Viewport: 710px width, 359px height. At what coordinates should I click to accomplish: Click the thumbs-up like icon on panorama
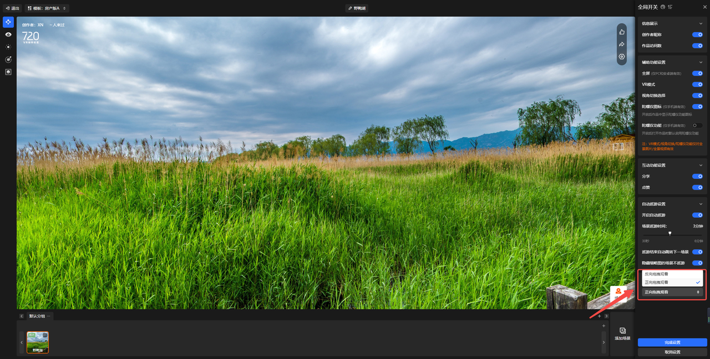coord(622,32)
